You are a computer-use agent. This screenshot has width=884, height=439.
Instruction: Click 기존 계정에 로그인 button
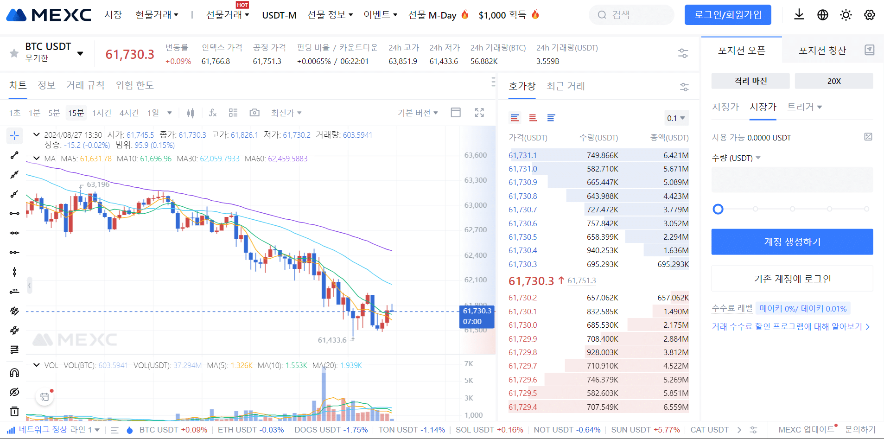click(x=792, y=279)
